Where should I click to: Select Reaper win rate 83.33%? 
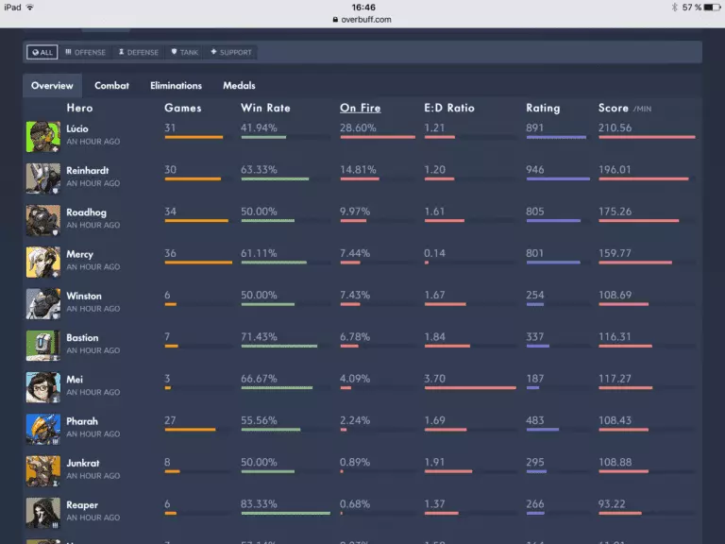[x=259, y=503]
